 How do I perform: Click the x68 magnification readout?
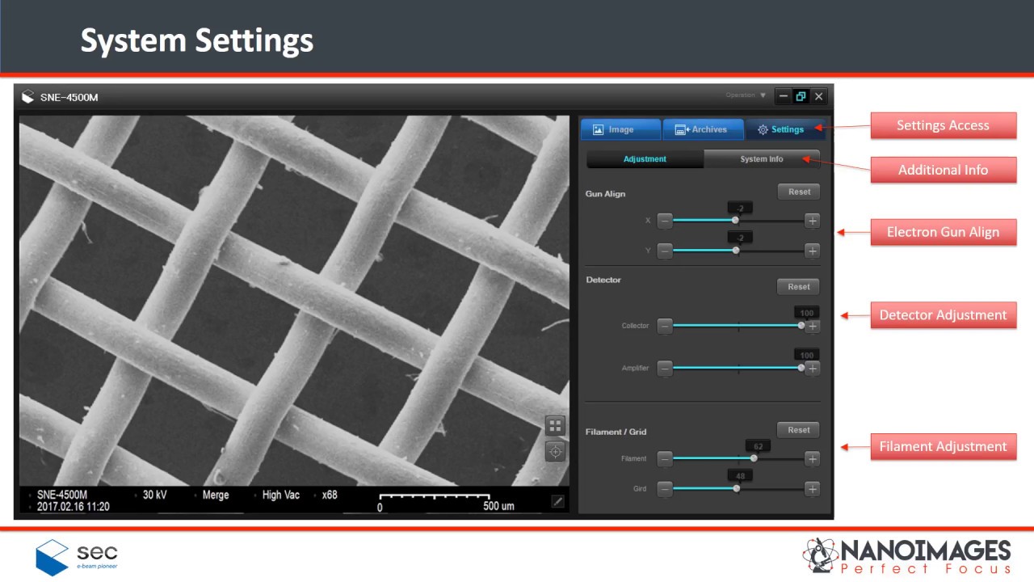click(x=330, y=495)
